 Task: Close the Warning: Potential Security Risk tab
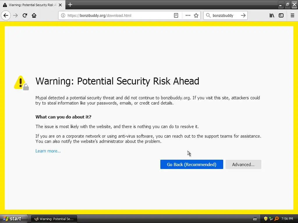[60, 5]
